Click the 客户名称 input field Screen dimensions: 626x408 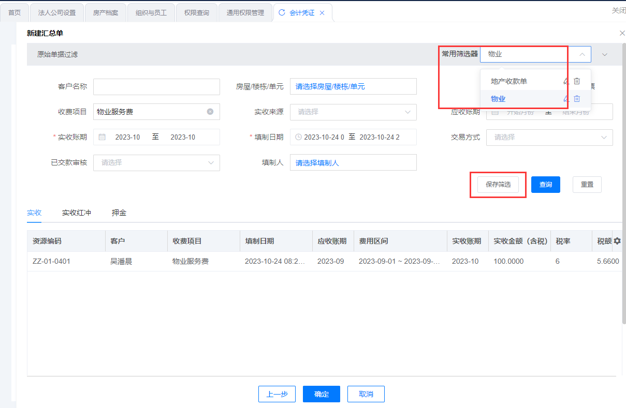156,87
